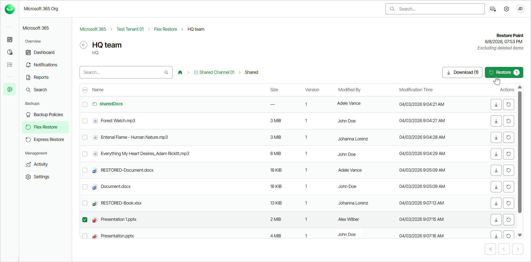
Task: Check the sharedDocs row checkbox
Action: [x=85, y=104]
